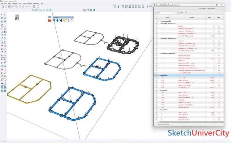This screenshot has height=143, width=231.
Task: Activate the Freehand tool
Action: pos(5,28)
